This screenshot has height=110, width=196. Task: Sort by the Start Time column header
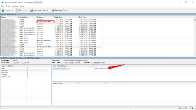coord(66,17)
